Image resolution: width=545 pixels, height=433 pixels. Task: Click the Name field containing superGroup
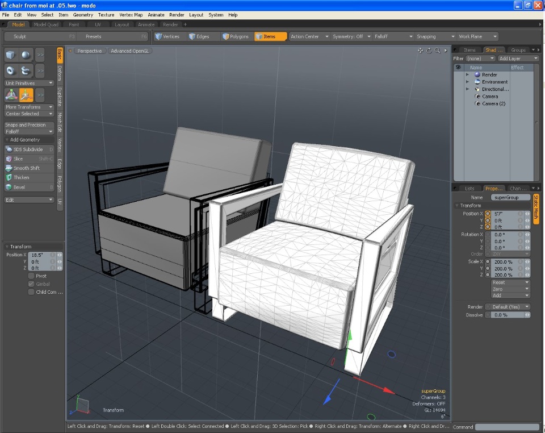[x=510, y=197]
